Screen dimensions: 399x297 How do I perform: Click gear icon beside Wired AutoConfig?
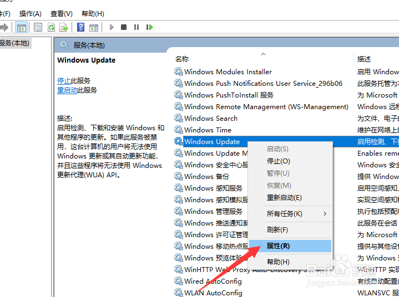(178, 281)
